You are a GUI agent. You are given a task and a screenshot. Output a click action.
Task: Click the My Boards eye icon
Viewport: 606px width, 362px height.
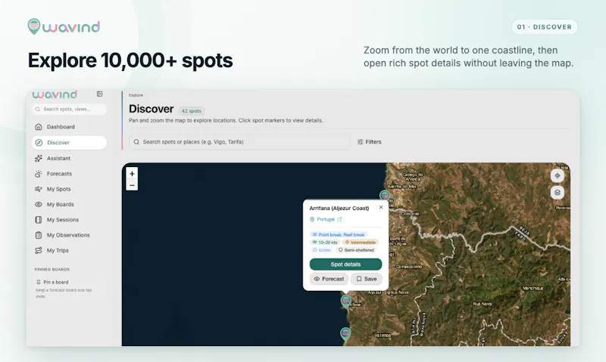point(39,204)
